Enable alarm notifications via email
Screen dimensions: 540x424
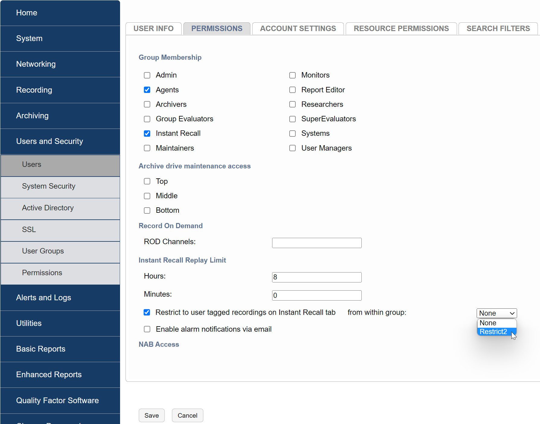click(147, 329)
